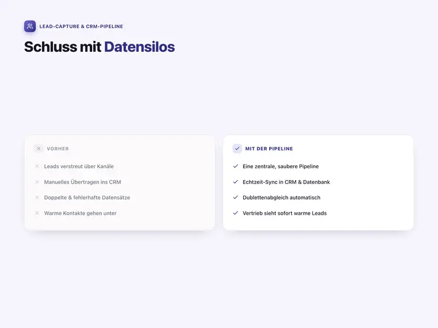438x328 pixels.
Task: Select text 'Echtzeit-Sync in CRM & Datenbank'
Action: [x=286, y=182]
